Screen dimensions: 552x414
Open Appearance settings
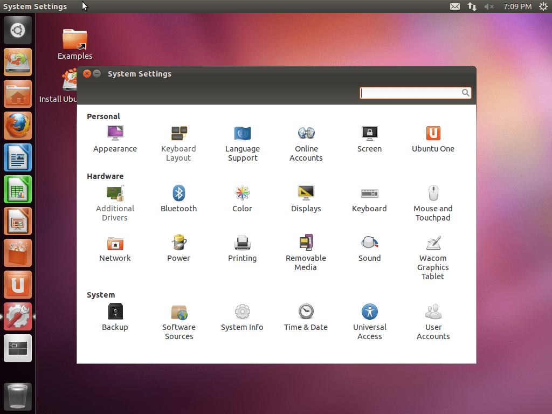(115, 139)
